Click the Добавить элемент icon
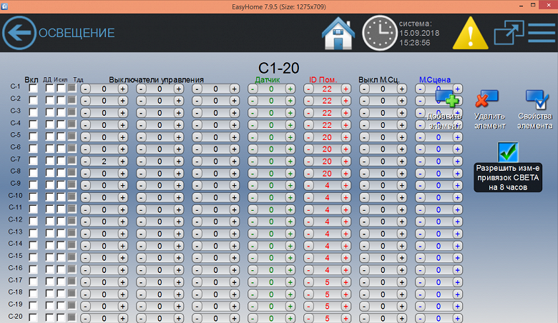 (x=447, y=99)
